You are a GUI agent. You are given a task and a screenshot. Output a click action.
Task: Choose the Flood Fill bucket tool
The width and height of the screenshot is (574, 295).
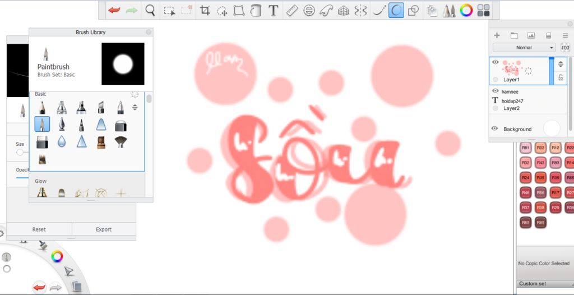coord(256,10)
